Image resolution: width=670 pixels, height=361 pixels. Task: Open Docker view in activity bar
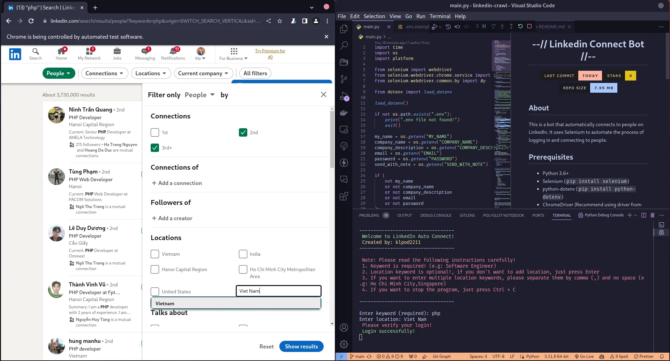(x=344, y=113)
